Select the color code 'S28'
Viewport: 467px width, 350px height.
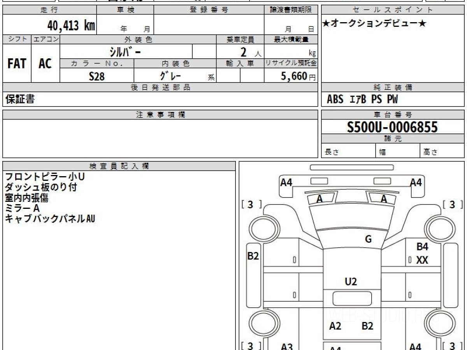(x=97, y=76)
